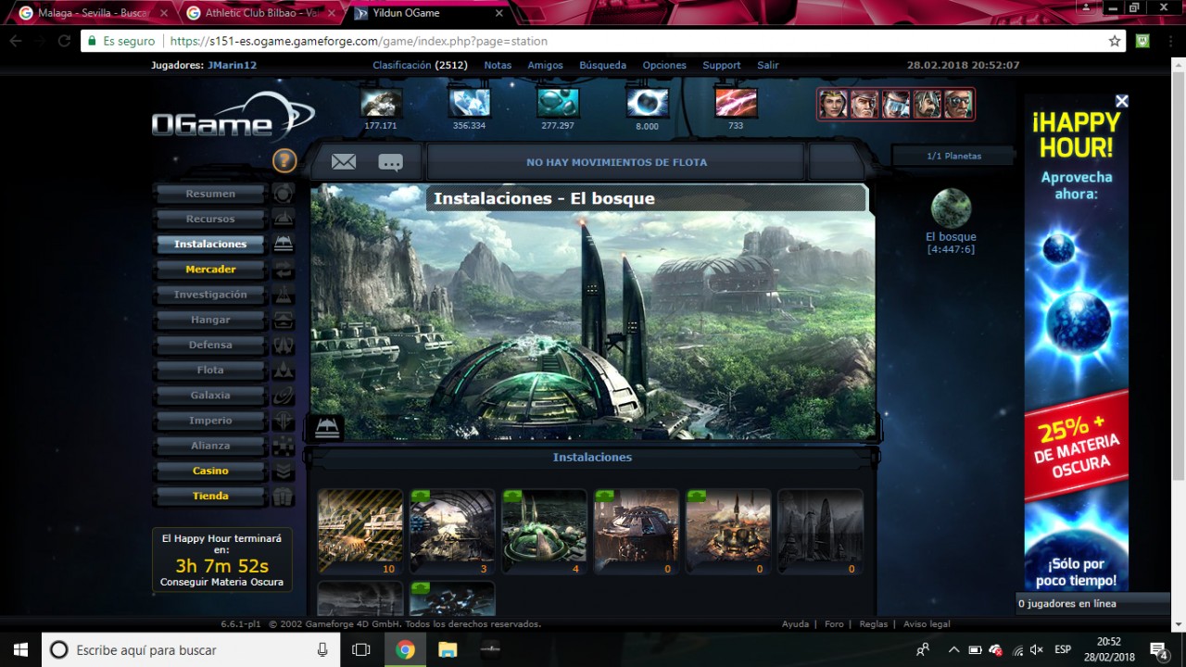Expand the NO HAY MOVIMIENTOS DE FLOTA bar
Viewport: 1186px width, 667px height.
click(x=616, y=162)
